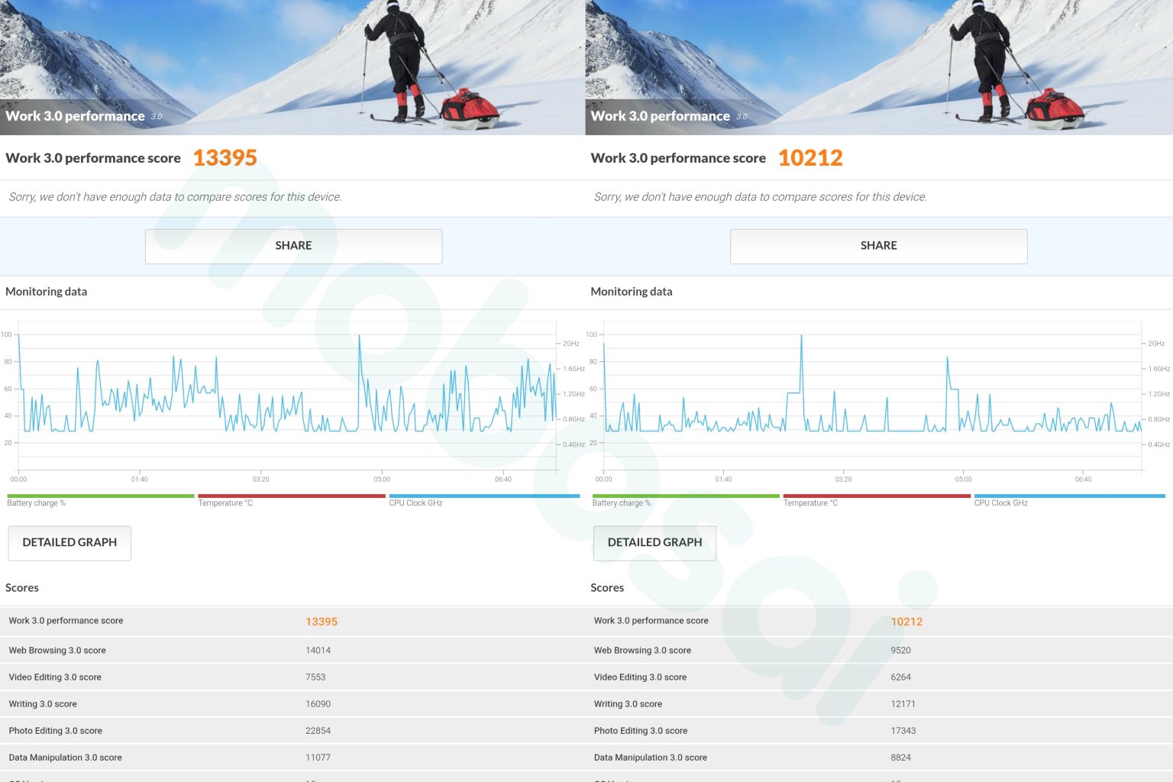
Task: Toggle CPU Clock GHz legend in right chart
Action: [x=1068, y=500]
